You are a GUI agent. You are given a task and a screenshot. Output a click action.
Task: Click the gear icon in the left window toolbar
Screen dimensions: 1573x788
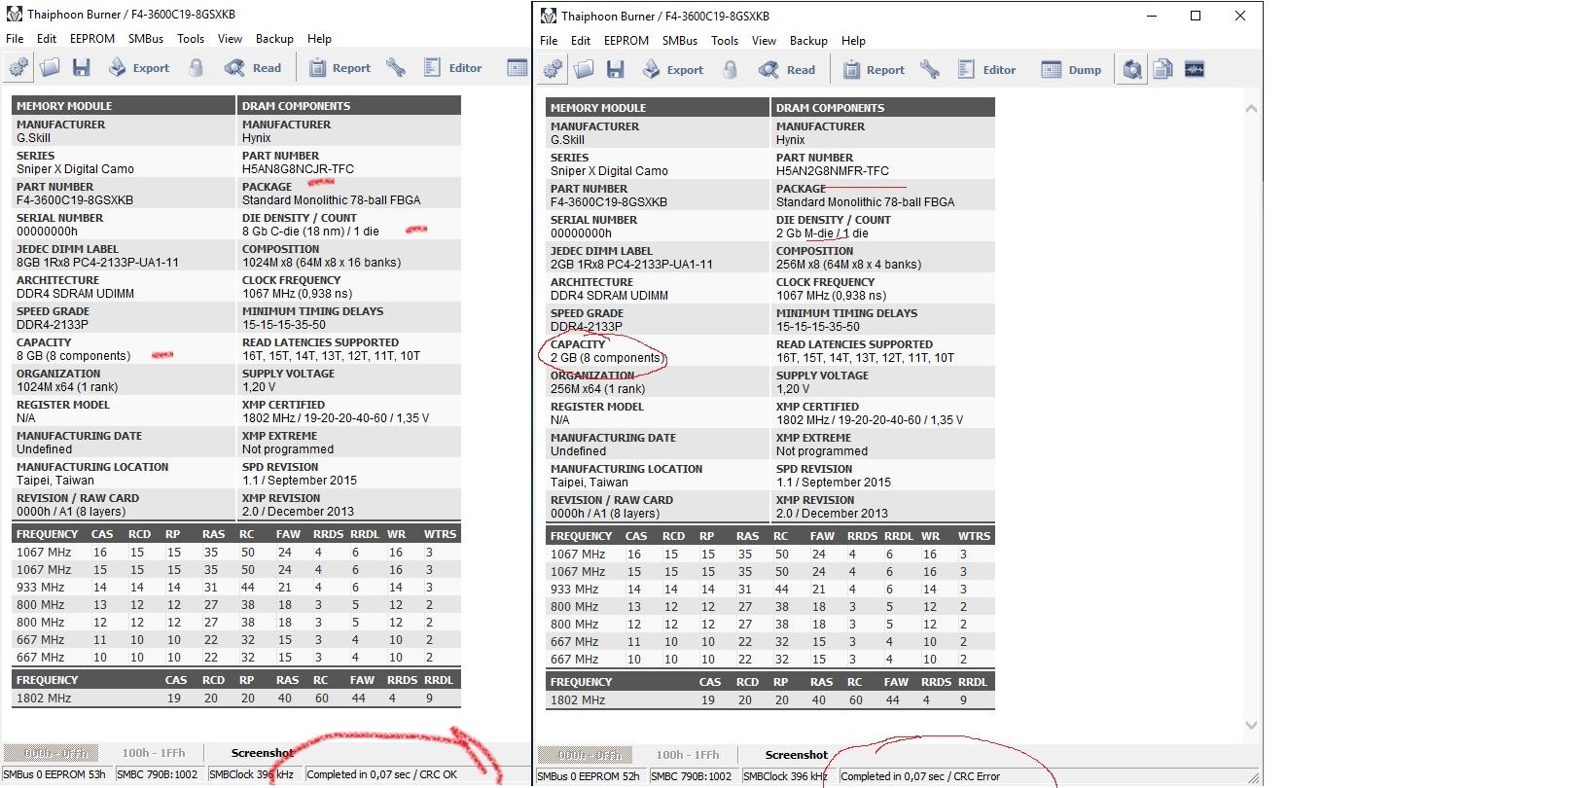18,67
